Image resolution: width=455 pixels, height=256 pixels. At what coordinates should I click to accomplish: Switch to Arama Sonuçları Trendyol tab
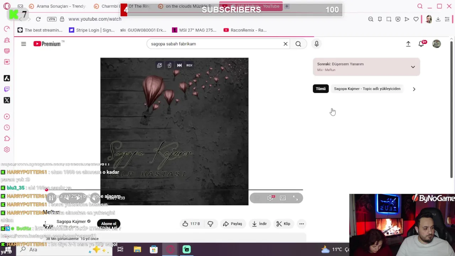pos(57,6)
